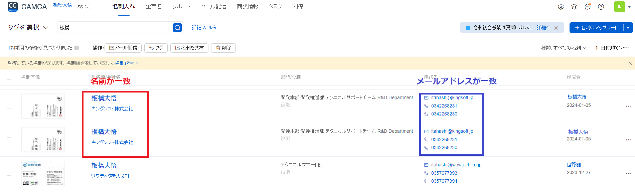Expand the タグを選択 dropdown

coord(28,28)
